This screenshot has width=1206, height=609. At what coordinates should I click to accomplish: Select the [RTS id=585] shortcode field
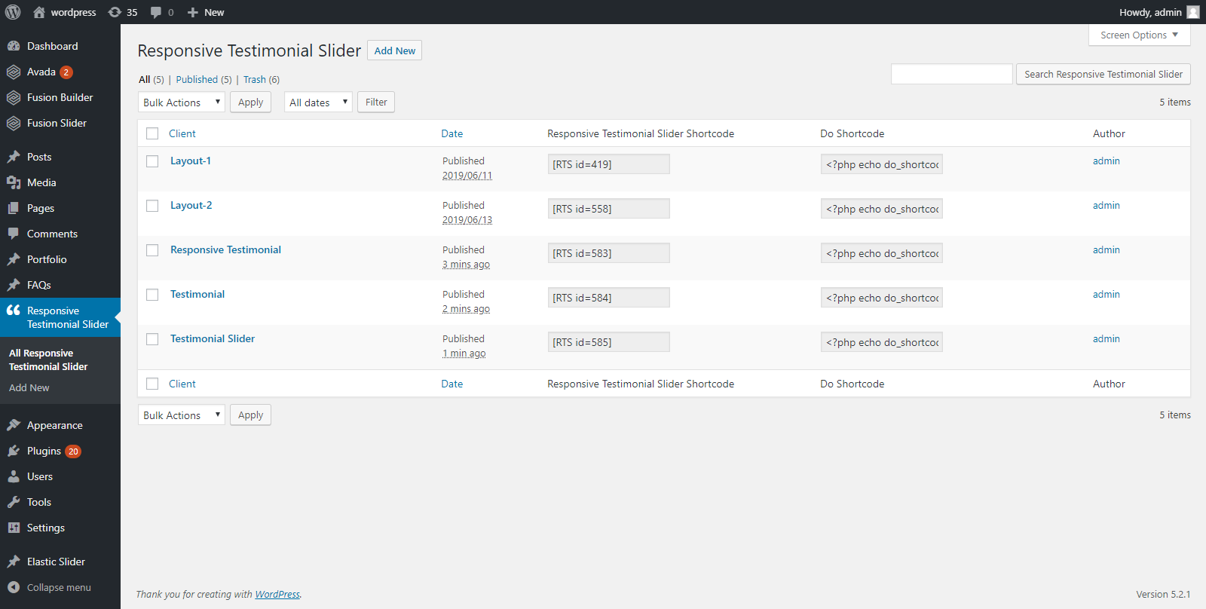point(608,342)
